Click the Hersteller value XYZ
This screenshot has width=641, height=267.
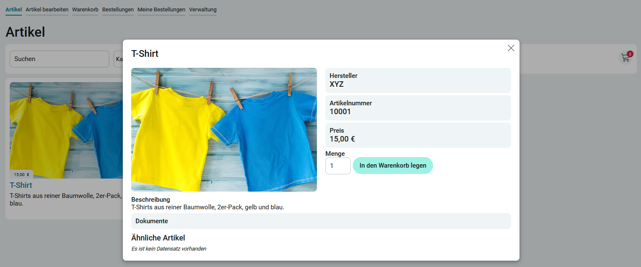337,84
